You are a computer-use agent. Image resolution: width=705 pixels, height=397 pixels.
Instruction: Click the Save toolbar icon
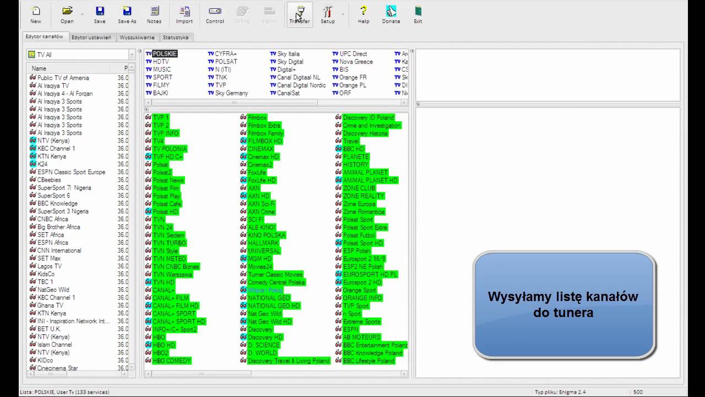100,15
